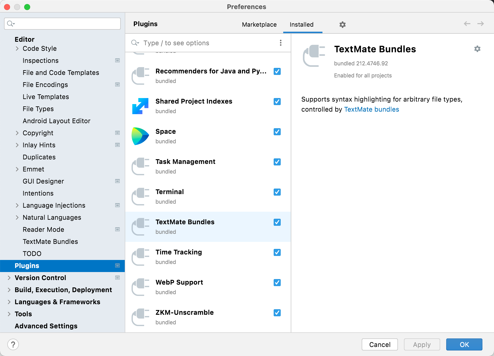Select the Plugins settings category
494x356 pixels.
[x=62, y=266]
